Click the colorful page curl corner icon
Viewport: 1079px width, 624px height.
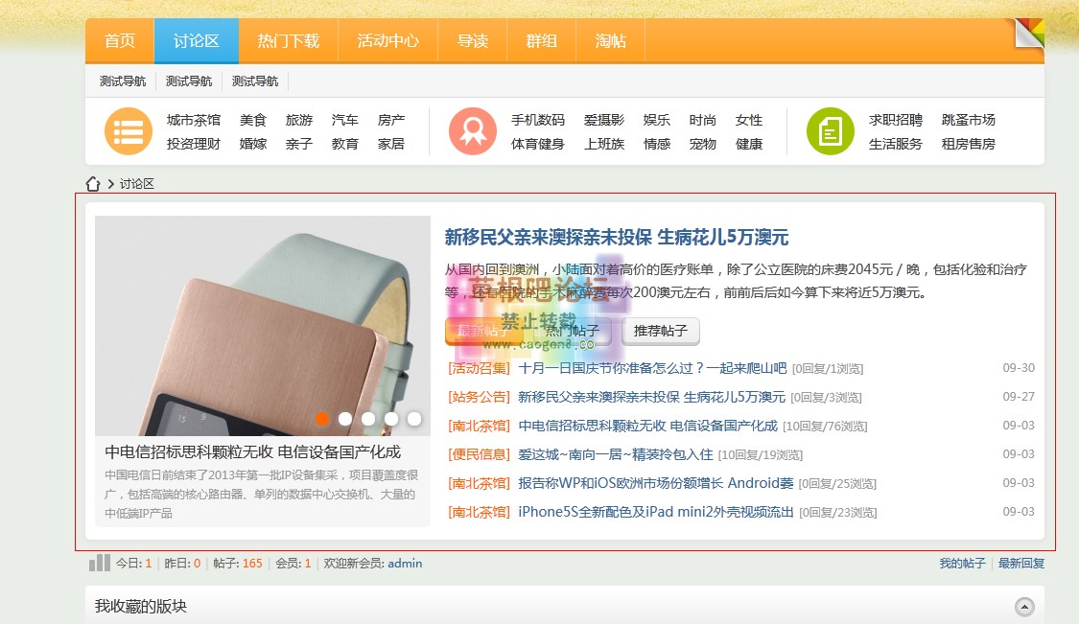[1029, 33]
